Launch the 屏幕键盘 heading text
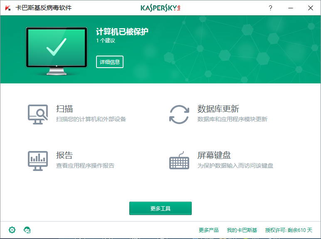This screenshot has height=239, width=321. click(x=214, y=156)
